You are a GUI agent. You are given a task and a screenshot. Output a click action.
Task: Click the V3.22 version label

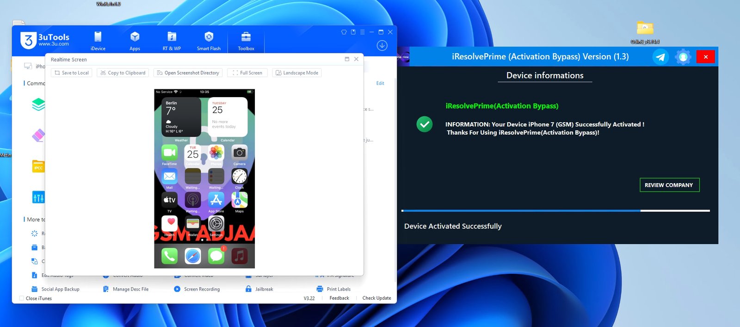(x=309, y=298)
